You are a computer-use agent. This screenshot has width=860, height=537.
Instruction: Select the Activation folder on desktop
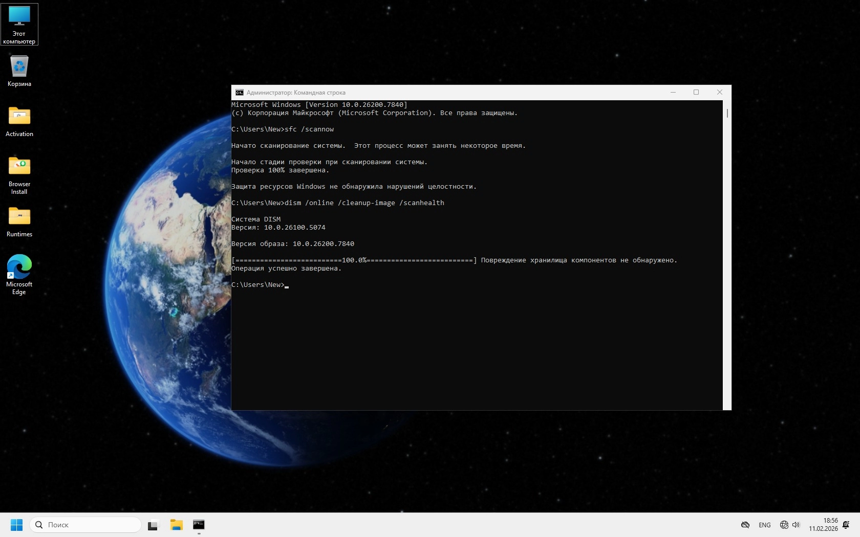tap(19, 121)
